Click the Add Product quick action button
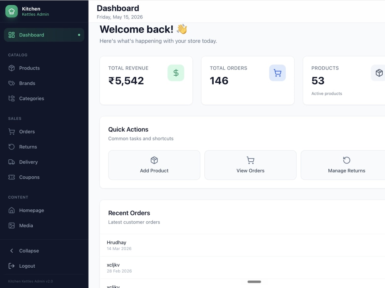 click(x=154, y=165)
